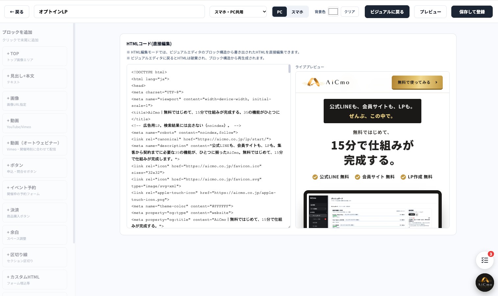Click the black 公式LINEも banner in preview

coord(372,111)
